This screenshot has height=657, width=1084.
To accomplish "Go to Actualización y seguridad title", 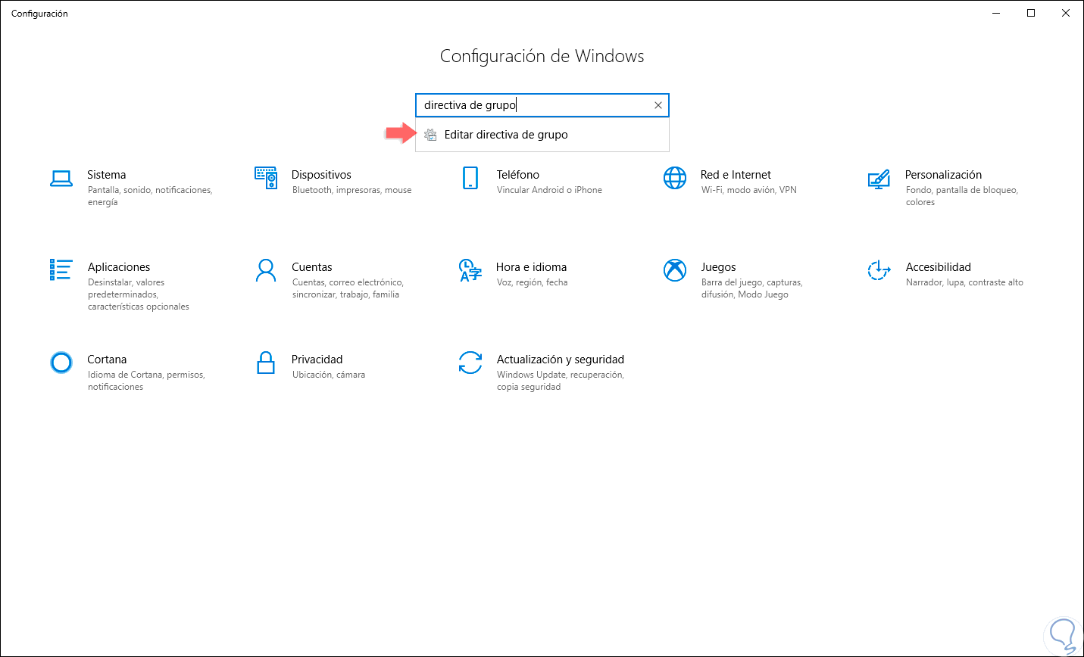I will 561,360.
